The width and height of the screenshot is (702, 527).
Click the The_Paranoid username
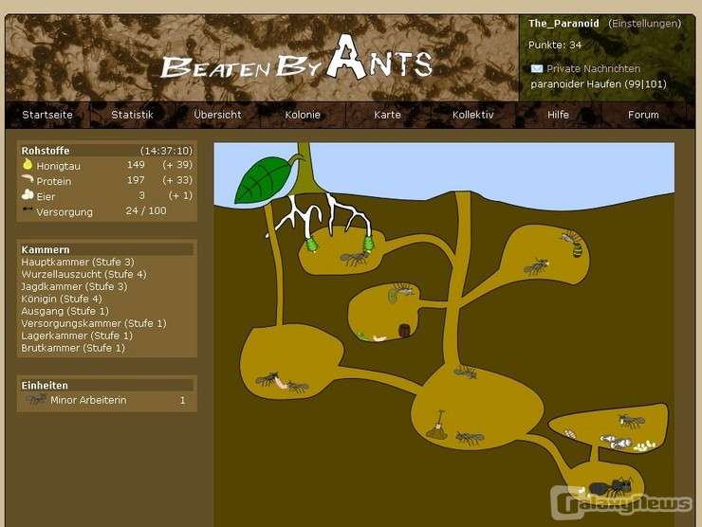point(563,24)
